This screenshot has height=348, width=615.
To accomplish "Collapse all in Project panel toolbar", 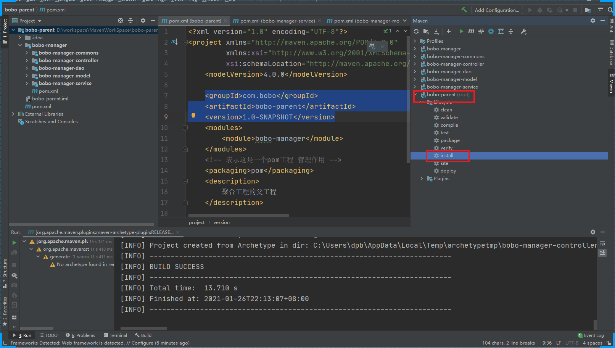I will [x=130, y=21].
